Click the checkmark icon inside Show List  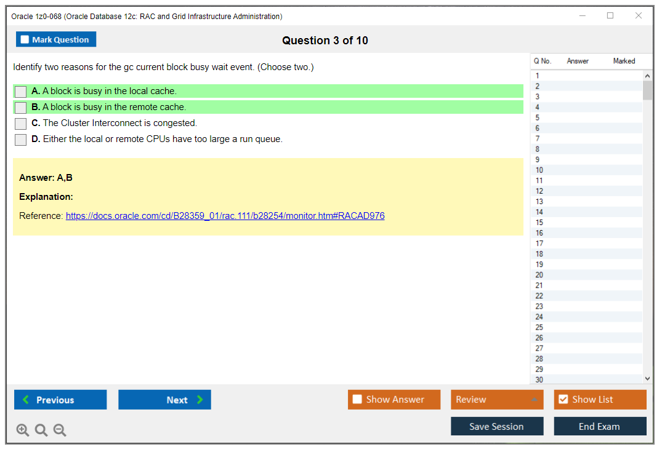coord(563,399)
